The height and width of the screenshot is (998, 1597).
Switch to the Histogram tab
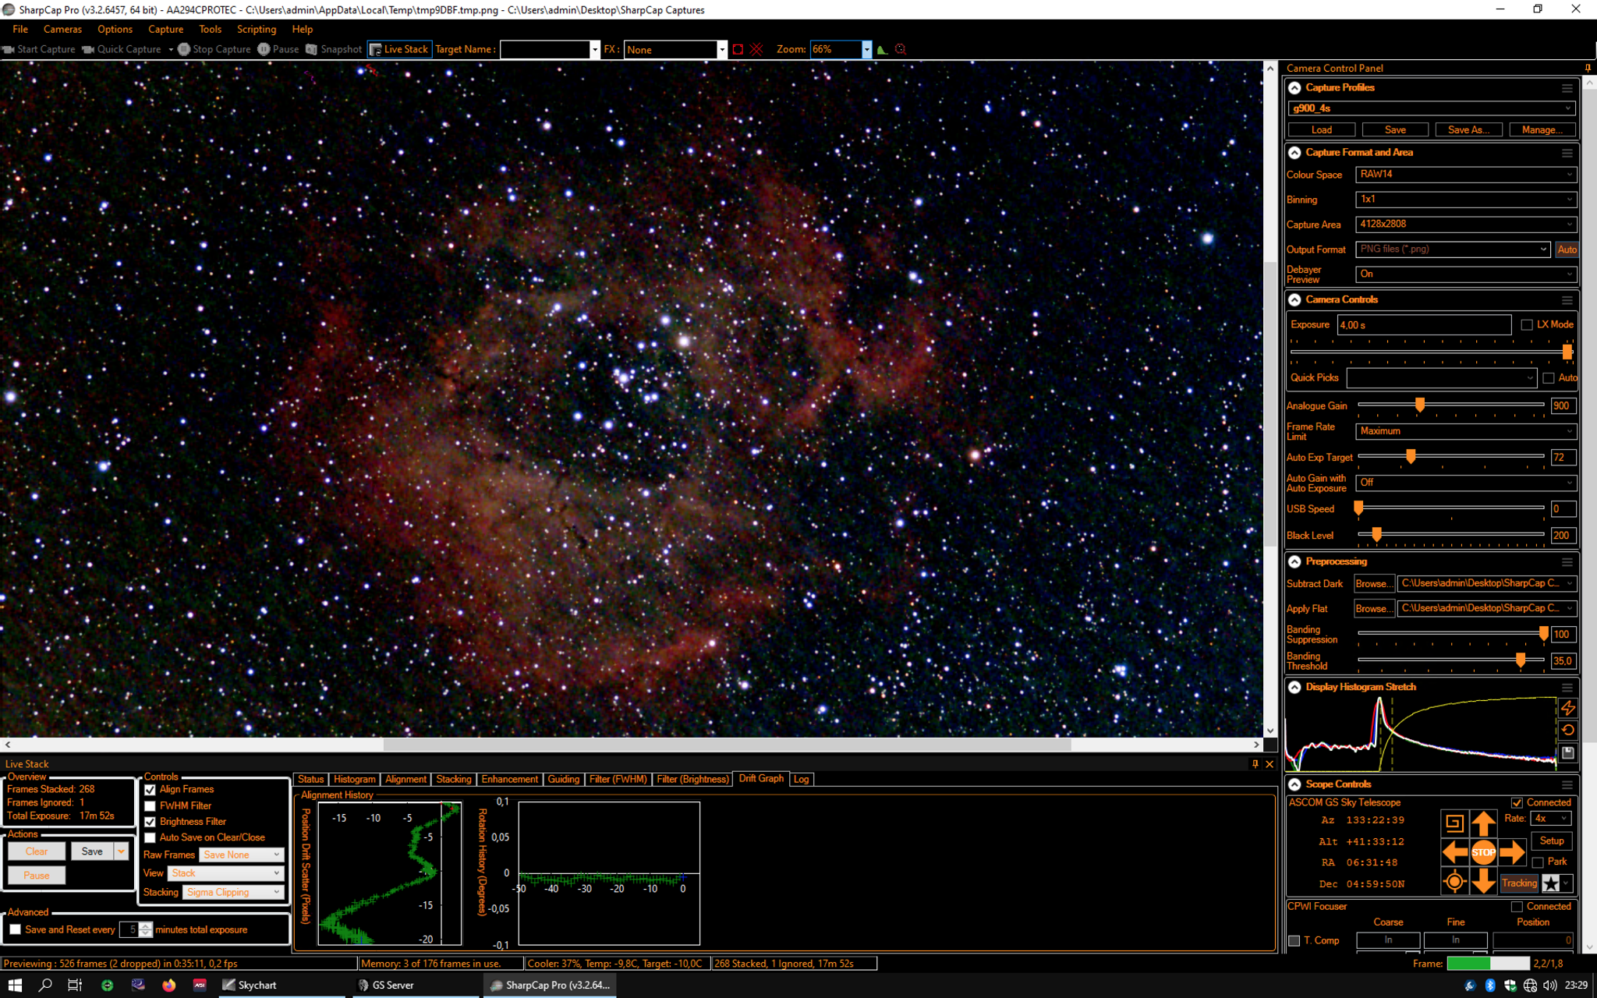click(x=355, y=779)
